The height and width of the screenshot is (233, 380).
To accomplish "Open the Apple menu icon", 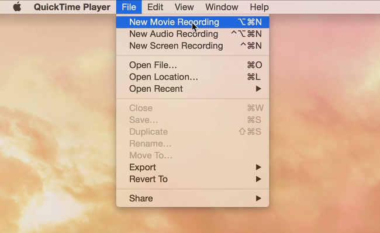I will click(x=17, y=7).
